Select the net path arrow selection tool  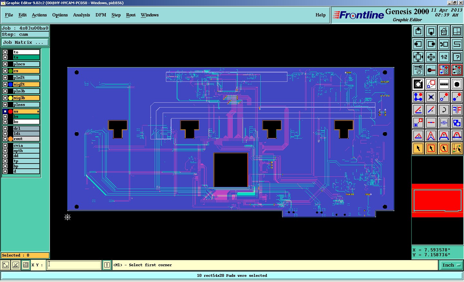click(x=457, y=148)
